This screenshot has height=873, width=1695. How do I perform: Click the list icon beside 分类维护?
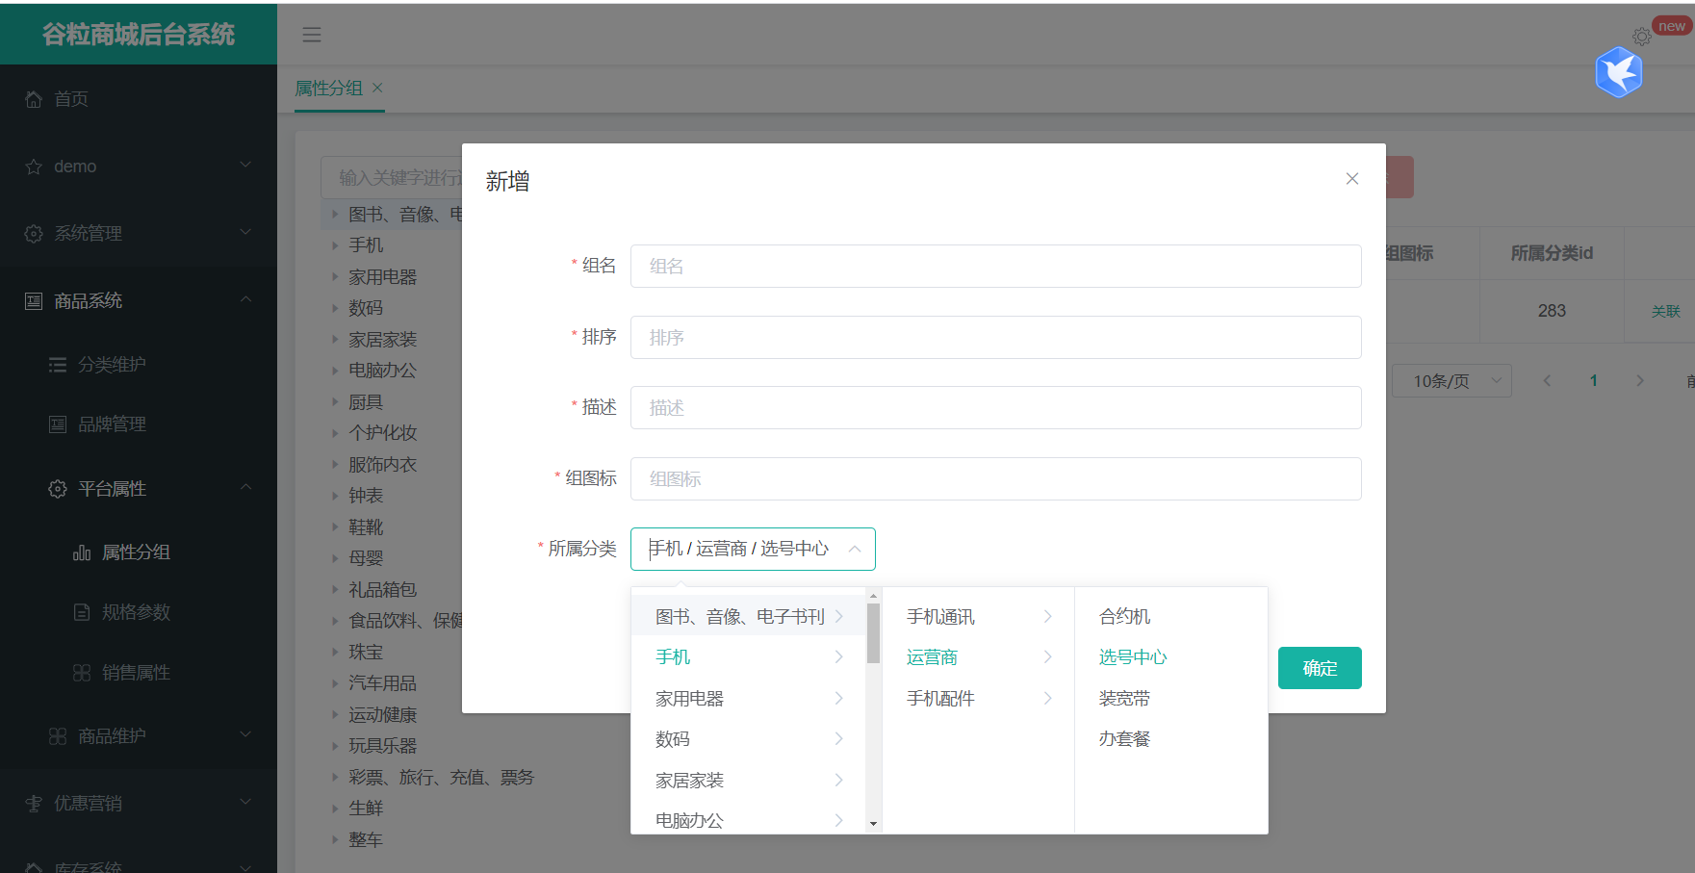pos(58,365)
